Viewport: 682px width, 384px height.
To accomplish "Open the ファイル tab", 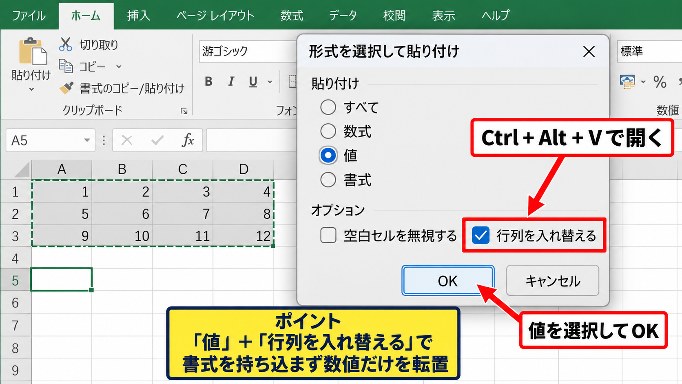I will pos(29,16).
